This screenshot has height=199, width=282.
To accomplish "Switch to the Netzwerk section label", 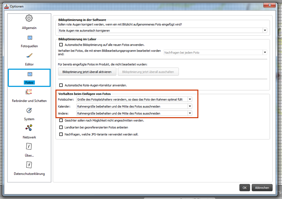I will coord(29,137).
